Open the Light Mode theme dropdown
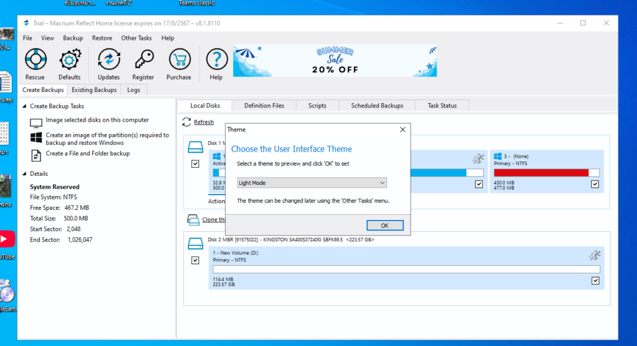 [312, 183]
